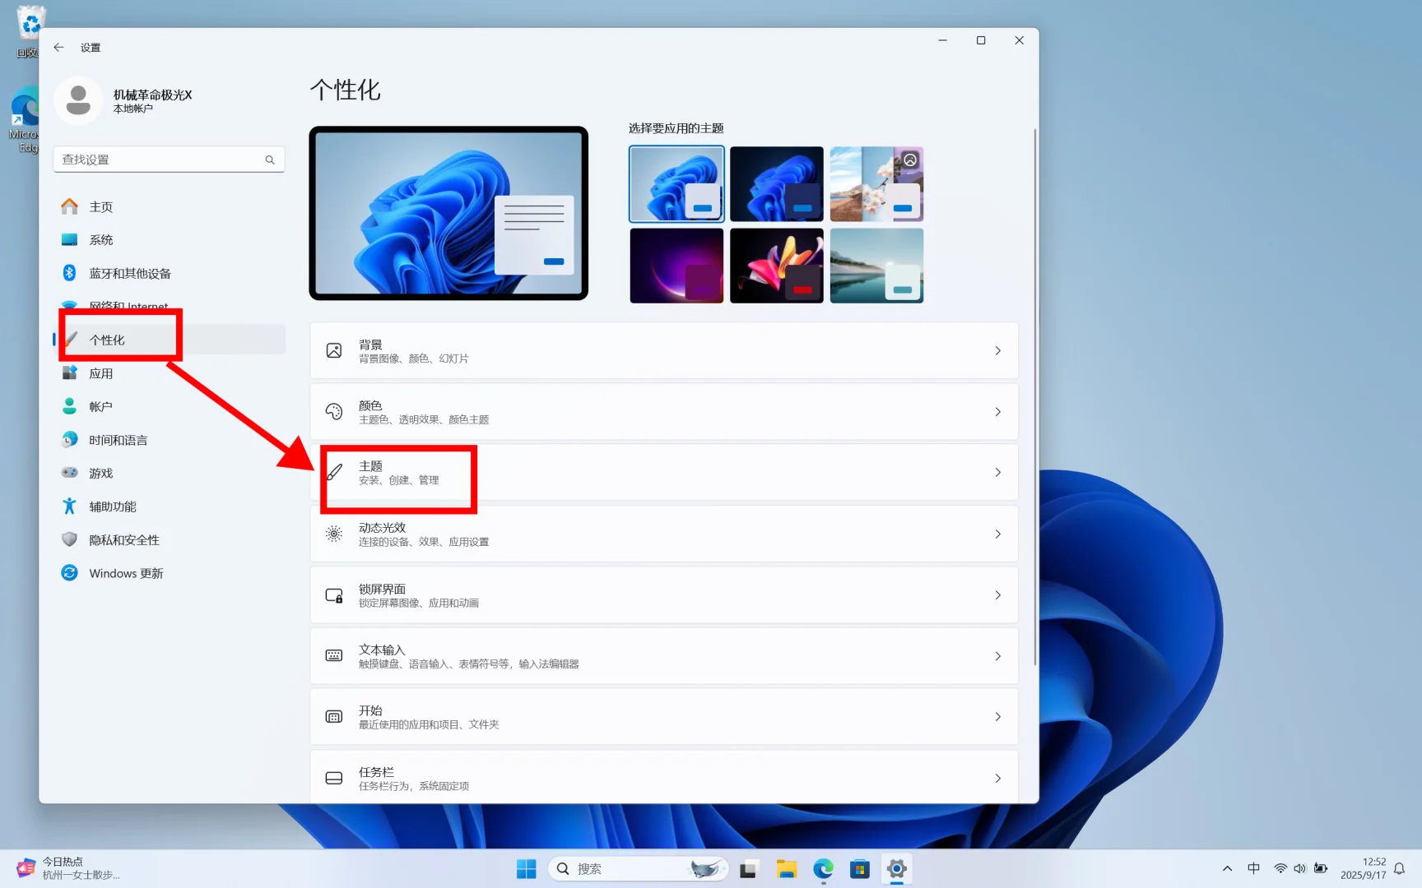Screen dimensions: 1422x888
Task: Click the 中 input method indicator
Action: pyautogui.click(x=1253, y=868)
